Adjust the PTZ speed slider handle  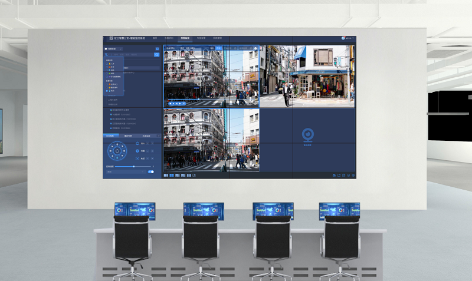134,167
